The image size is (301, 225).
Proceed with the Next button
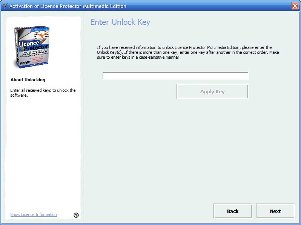[x=275, y=211]
